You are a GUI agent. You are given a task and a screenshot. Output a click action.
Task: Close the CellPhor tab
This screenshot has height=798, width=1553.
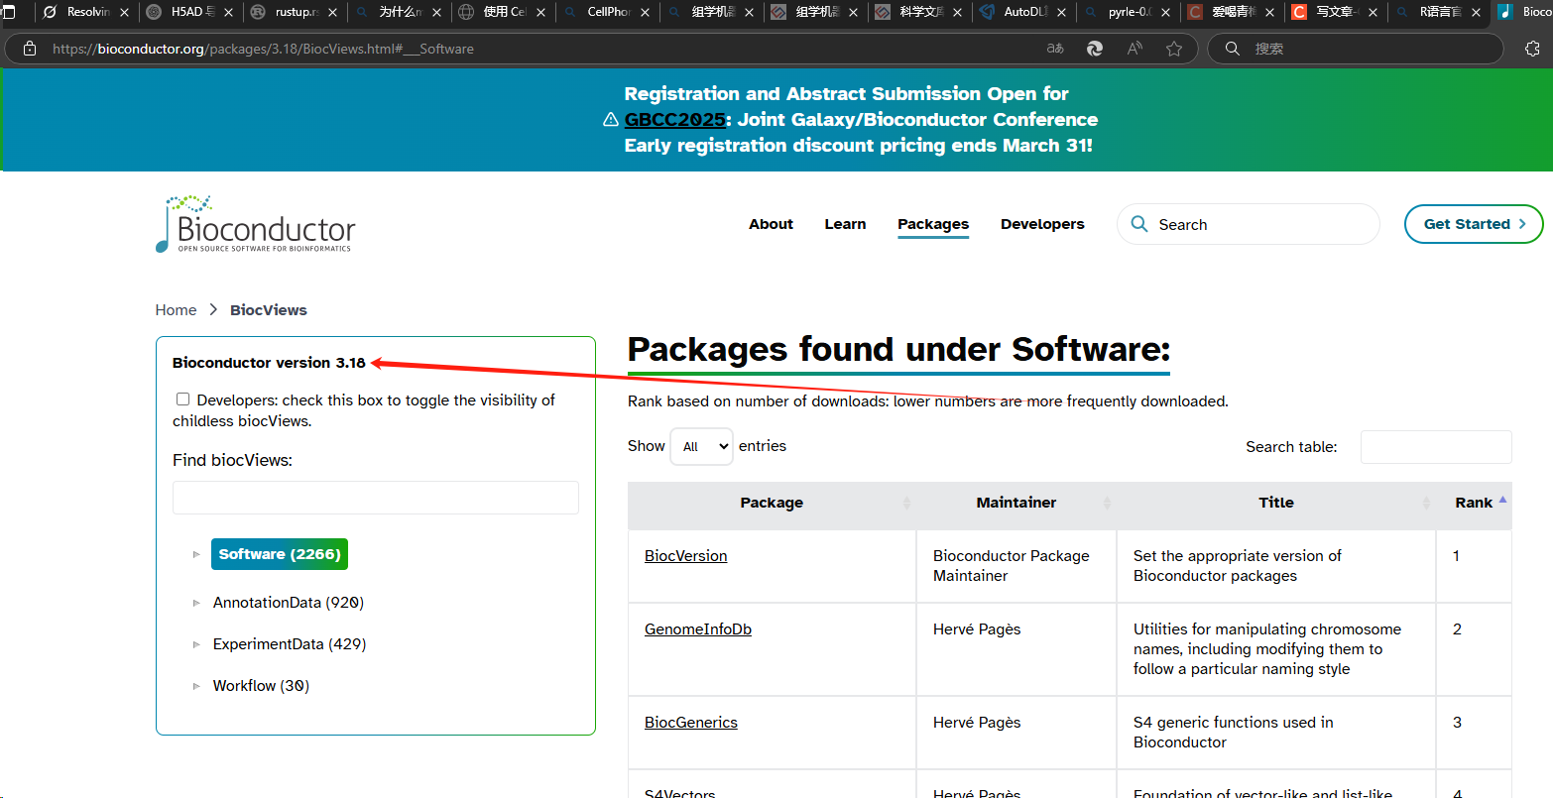coord(643,13)
